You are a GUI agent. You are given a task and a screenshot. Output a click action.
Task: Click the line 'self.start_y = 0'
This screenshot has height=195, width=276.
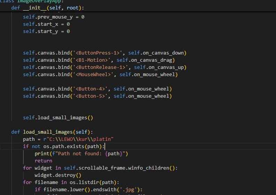(x=46, y=31)
